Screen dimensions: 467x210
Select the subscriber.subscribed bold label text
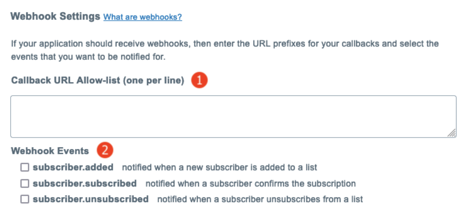[x=85, y=183]
